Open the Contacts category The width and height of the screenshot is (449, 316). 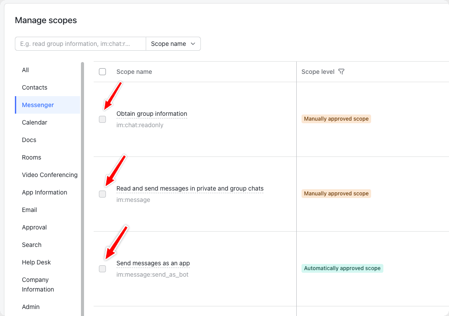point(35,87)
